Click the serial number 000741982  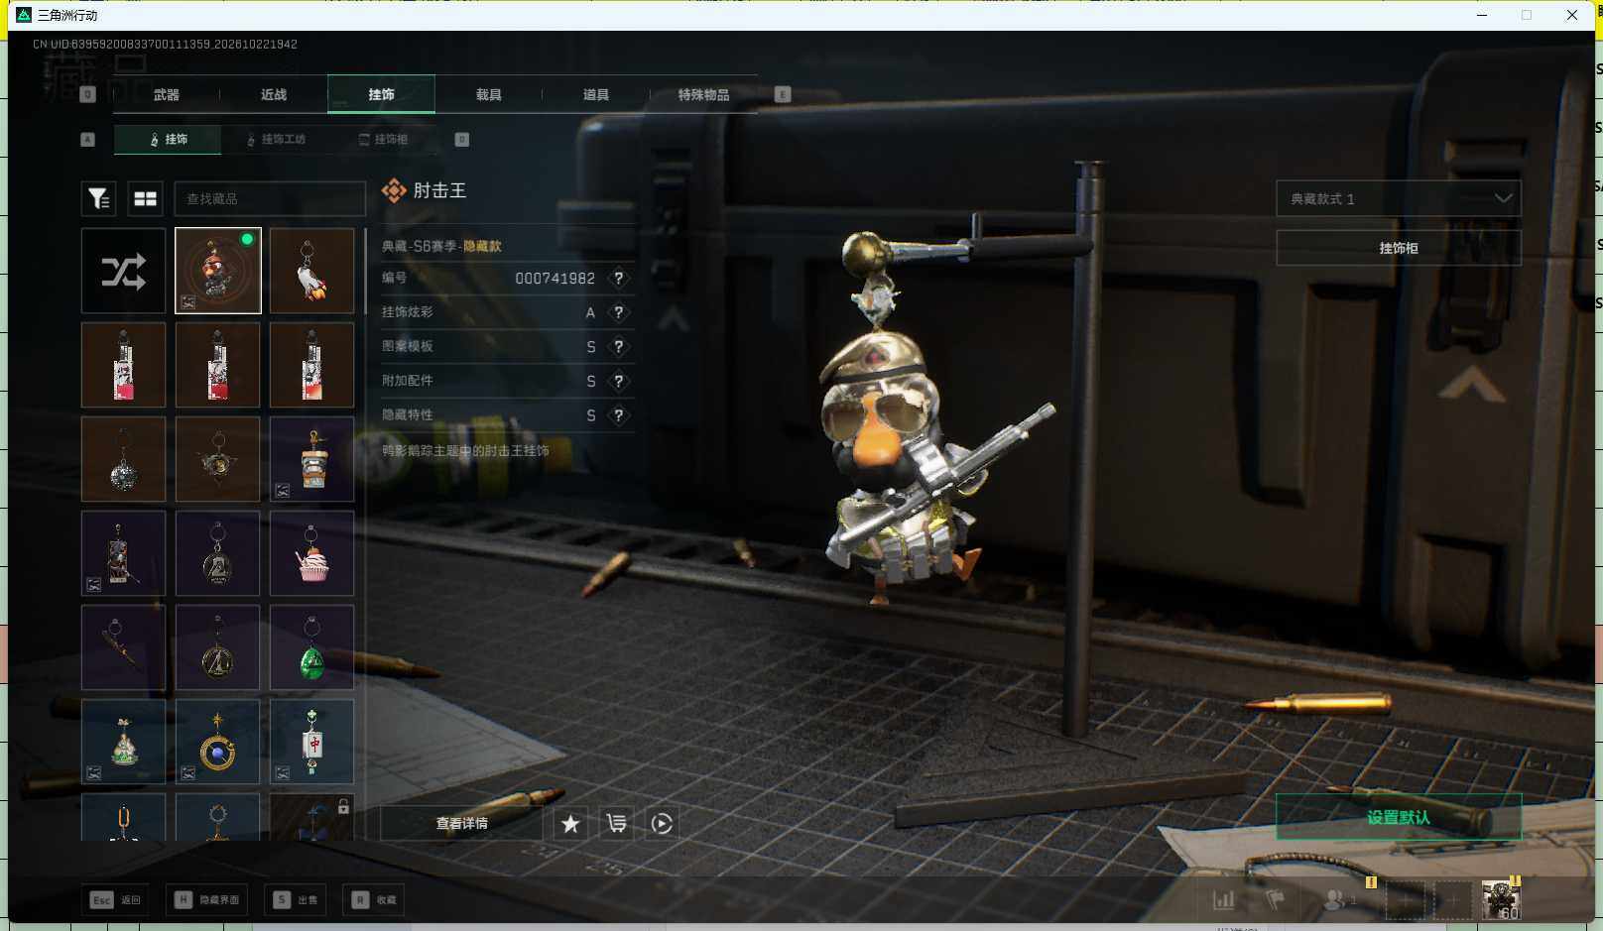(555, 279)
